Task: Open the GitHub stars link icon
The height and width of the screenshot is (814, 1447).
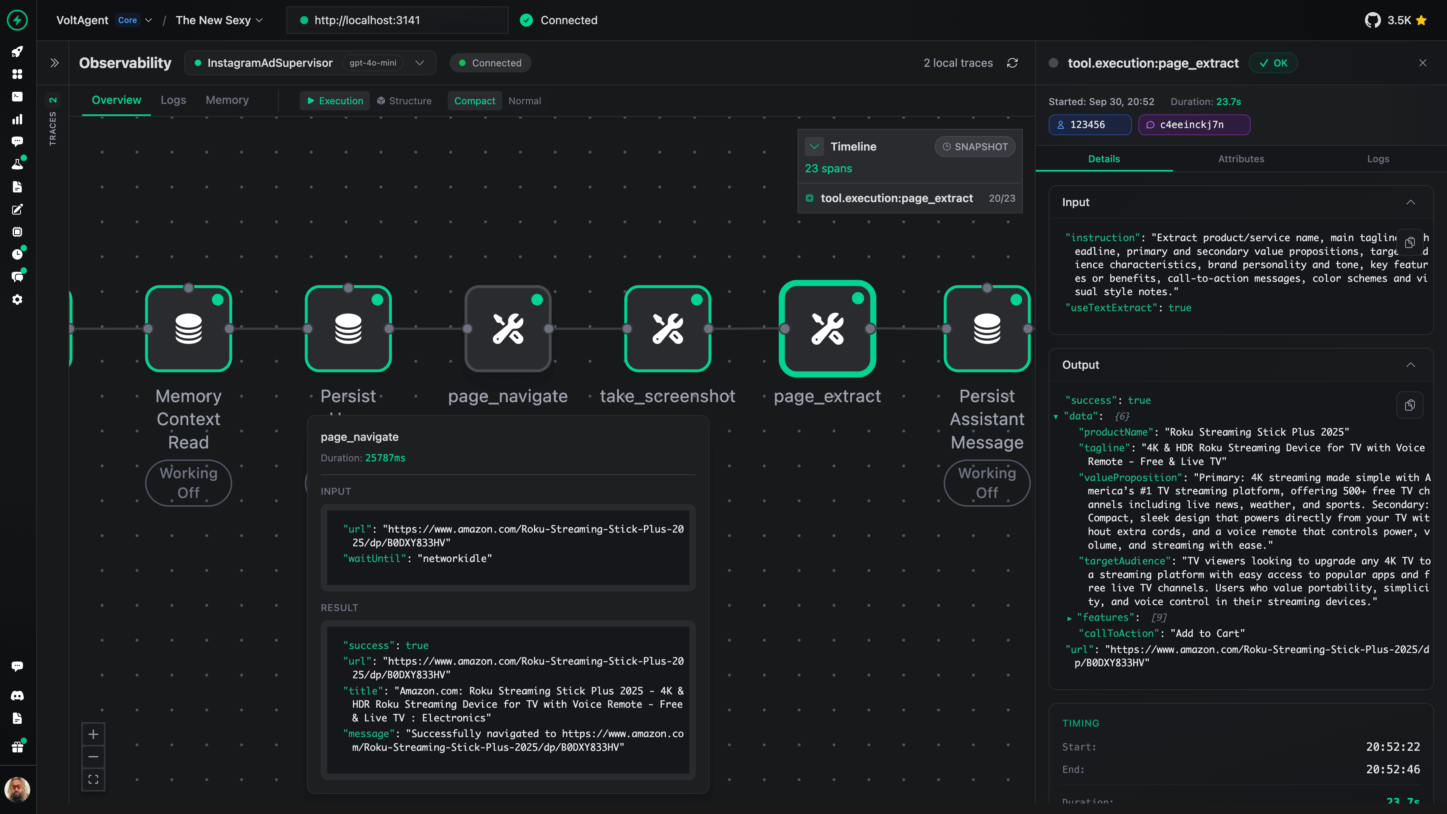Action: pyautogui.click(x=1372, y=20)
